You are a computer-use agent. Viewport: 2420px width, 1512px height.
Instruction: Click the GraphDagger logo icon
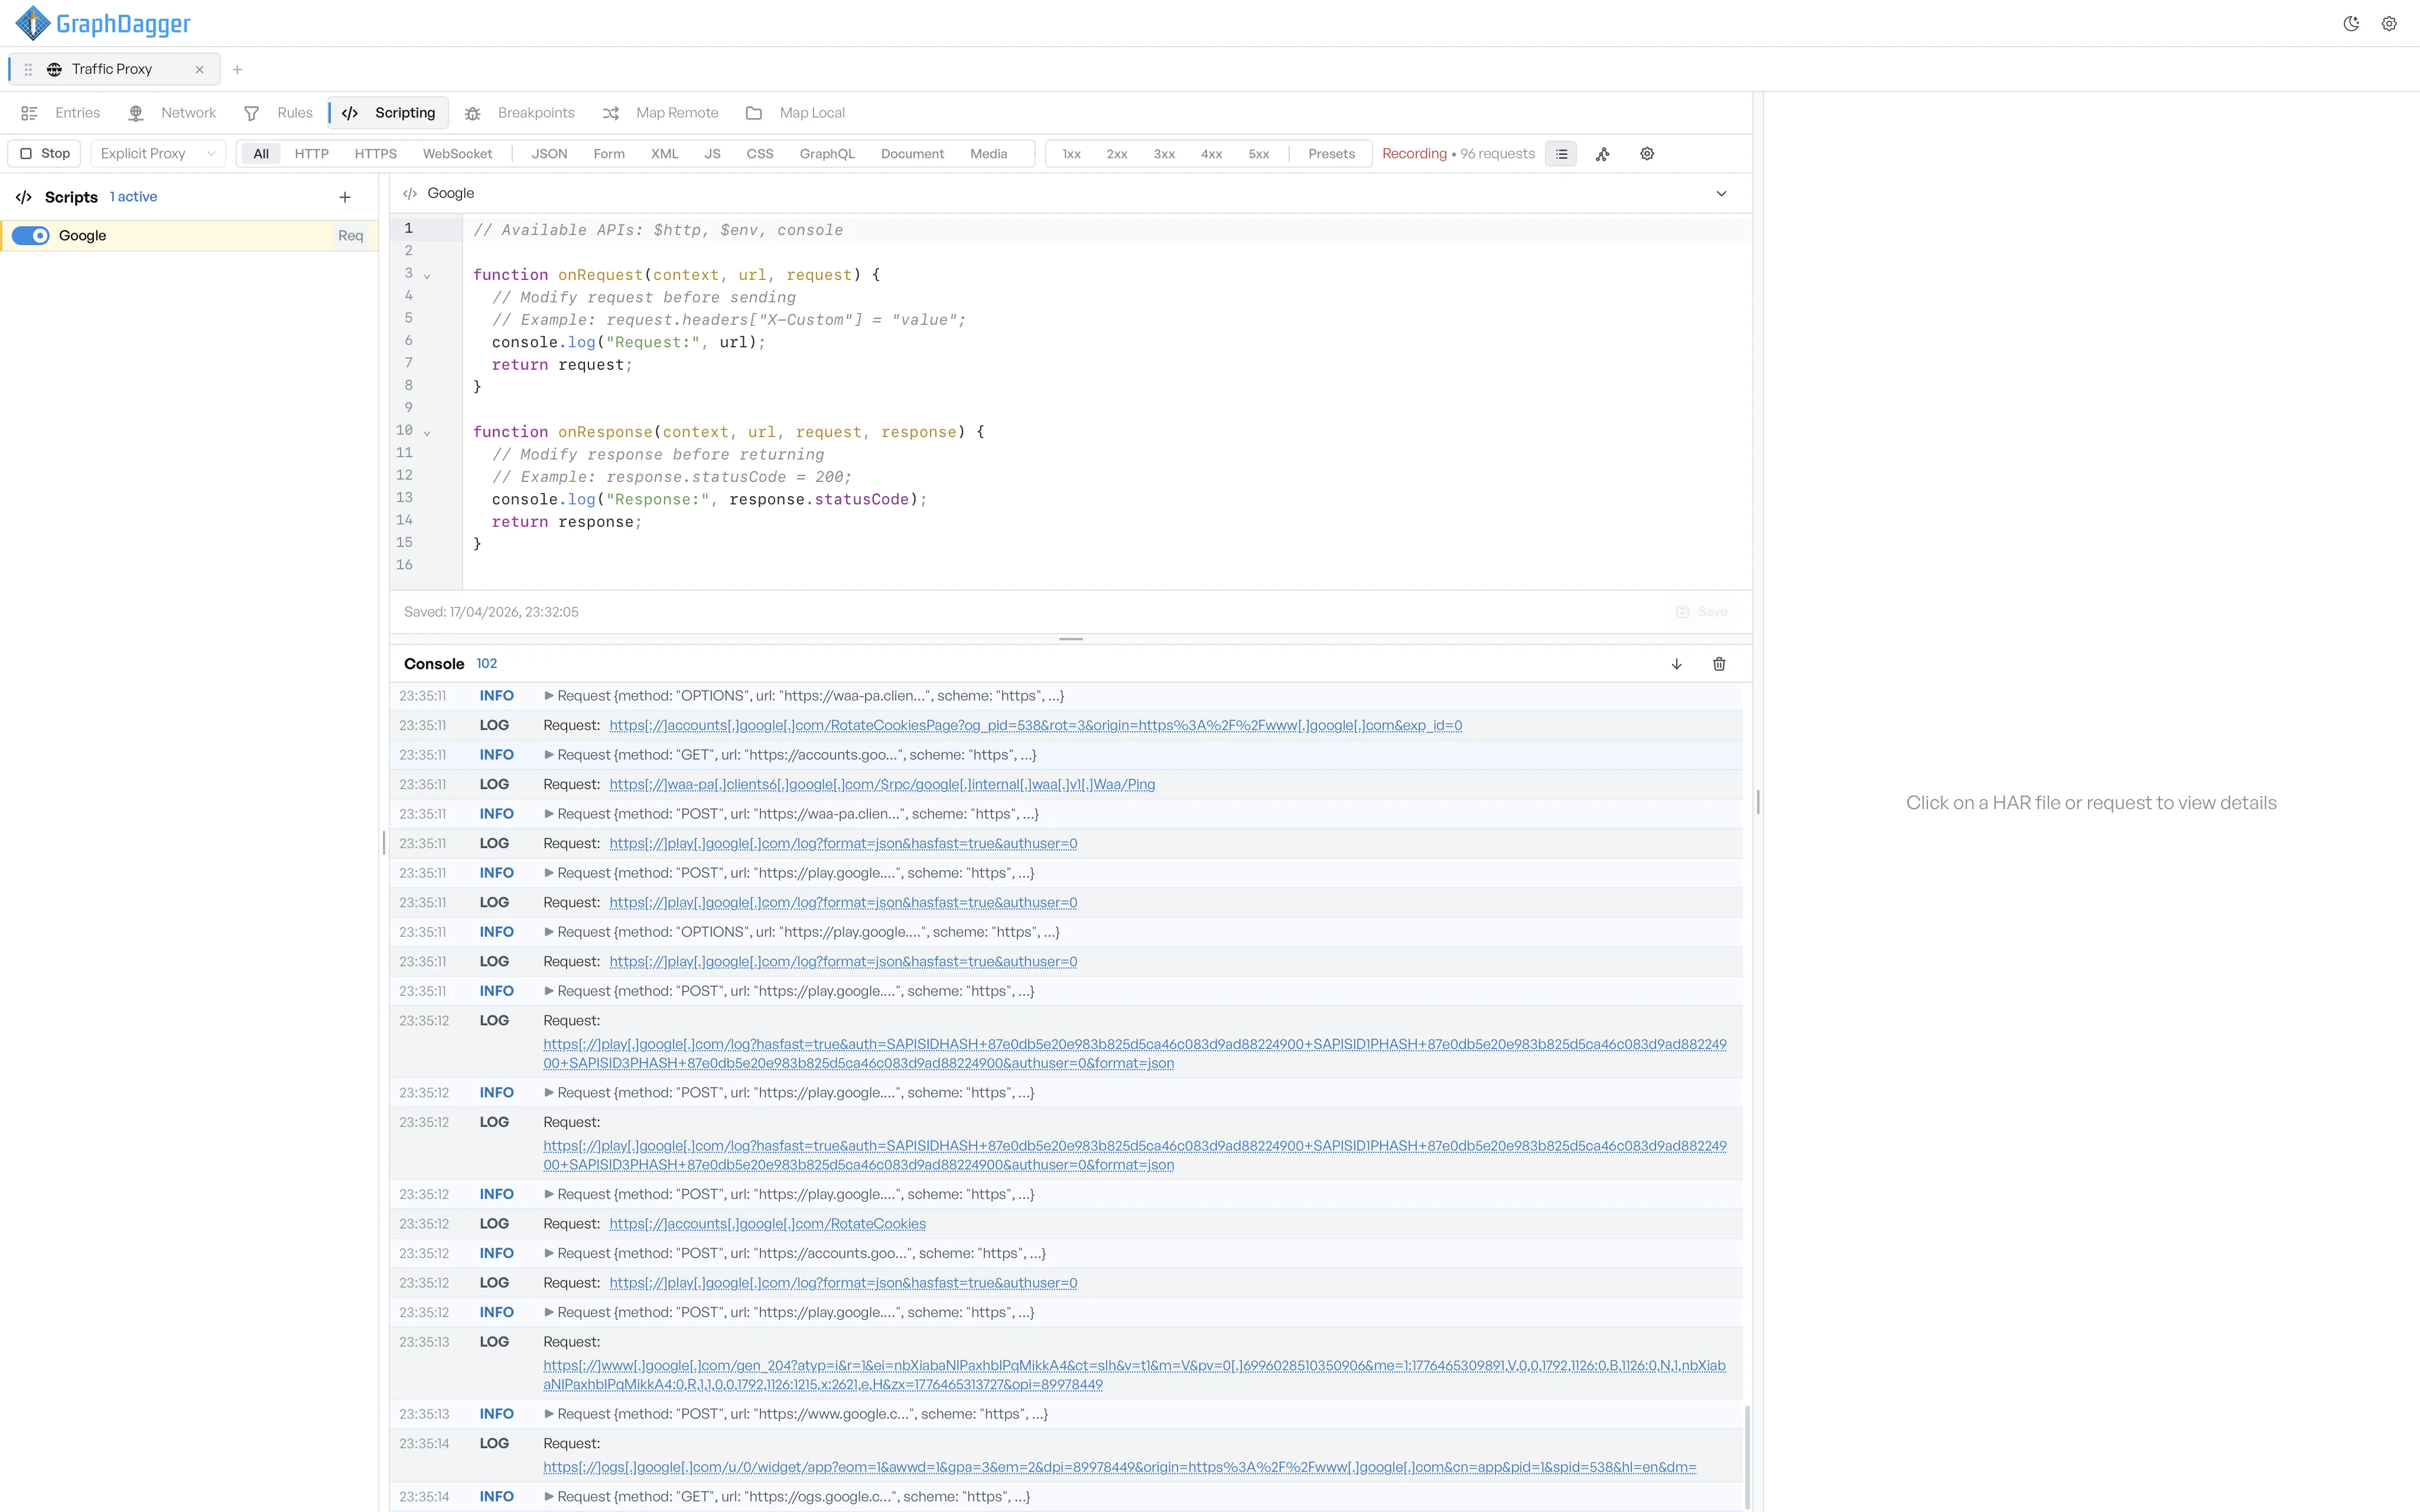[33, 23]
